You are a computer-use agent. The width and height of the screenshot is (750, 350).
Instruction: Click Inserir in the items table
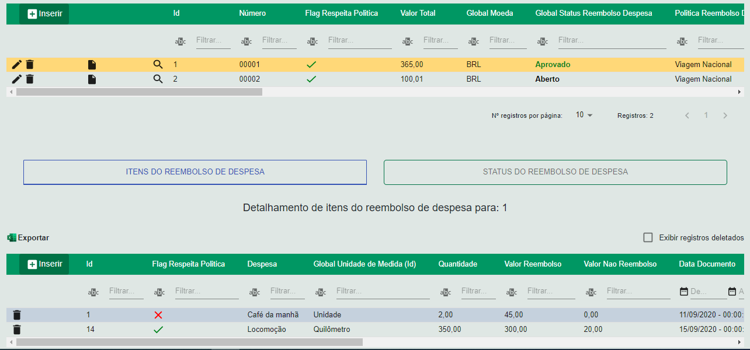(x=44, y=264)
